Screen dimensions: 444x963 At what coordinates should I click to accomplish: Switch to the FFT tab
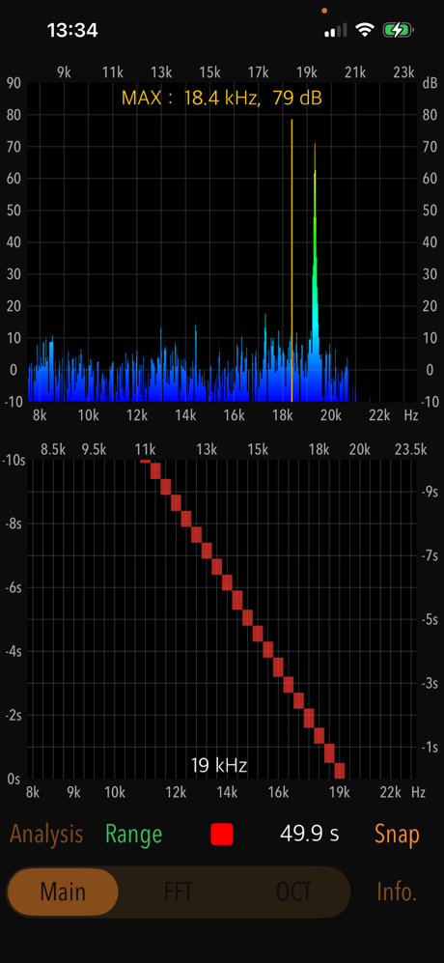tap(179, 892)
